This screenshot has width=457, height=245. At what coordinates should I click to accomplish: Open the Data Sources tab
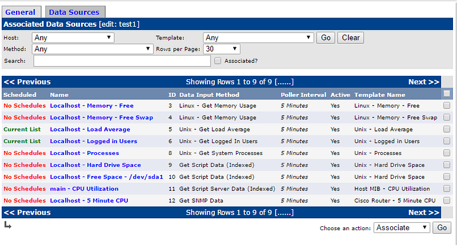(74, 12)
